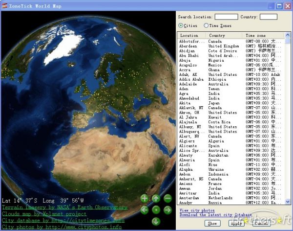Select Akita, Japan row
293x231 pixels.
(x=231, y=103)
